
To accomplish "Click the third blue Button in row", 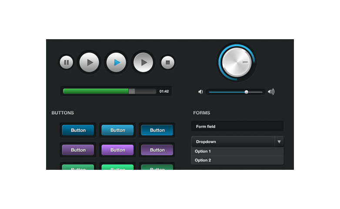I will 157,130.
